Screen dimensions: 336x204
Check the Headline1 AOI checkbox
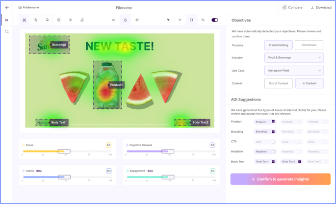pyautogui.click(x=273, y=152)
